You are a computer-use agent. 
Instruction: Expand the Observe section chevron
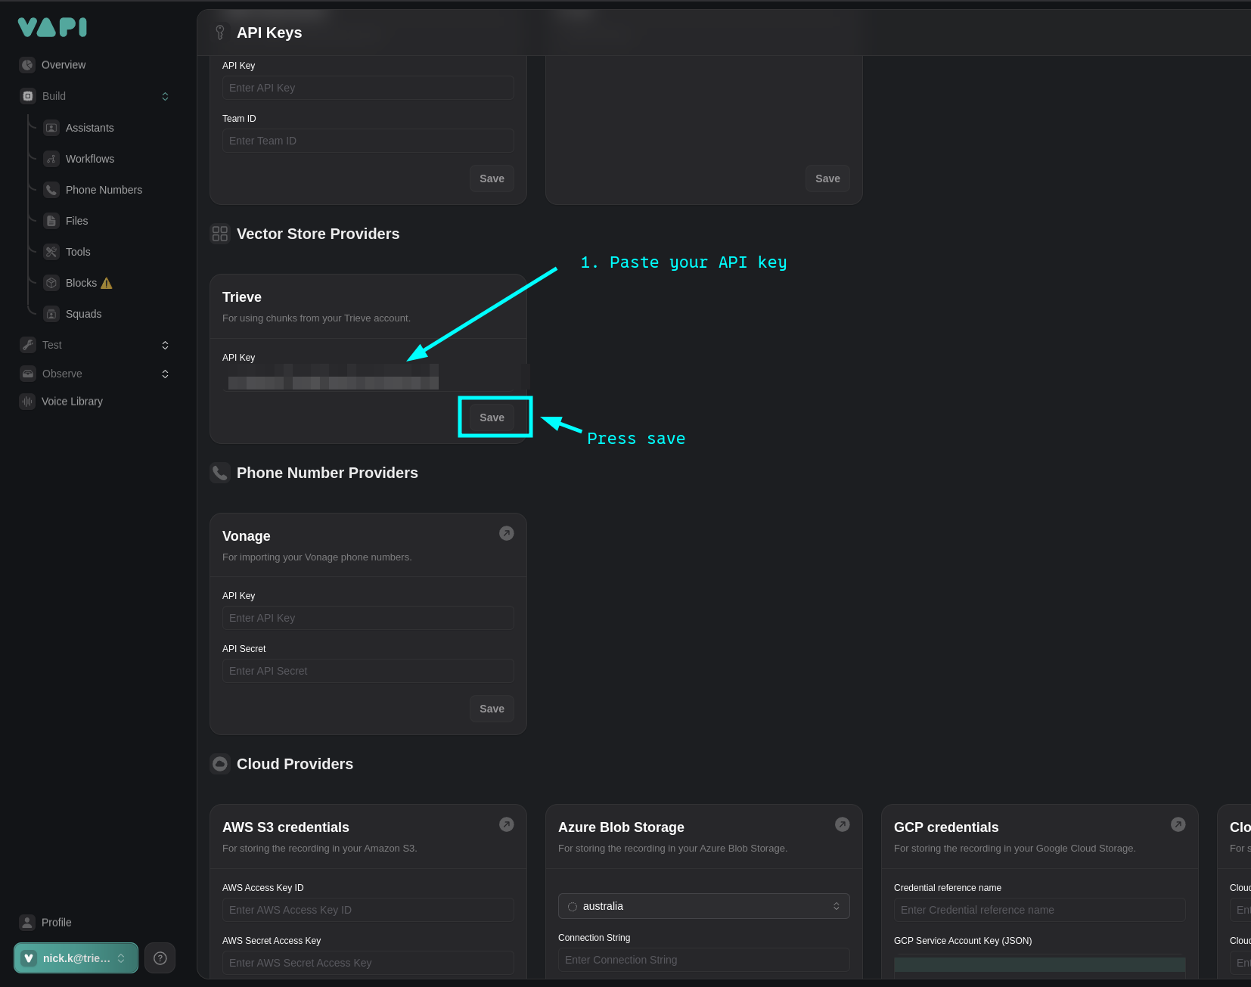(x=165, y=374)
